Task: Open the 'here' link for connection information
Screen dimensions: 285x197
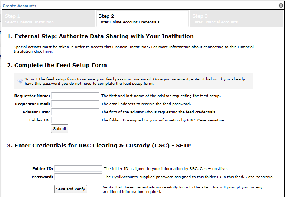Action: (x=47, y=51)
